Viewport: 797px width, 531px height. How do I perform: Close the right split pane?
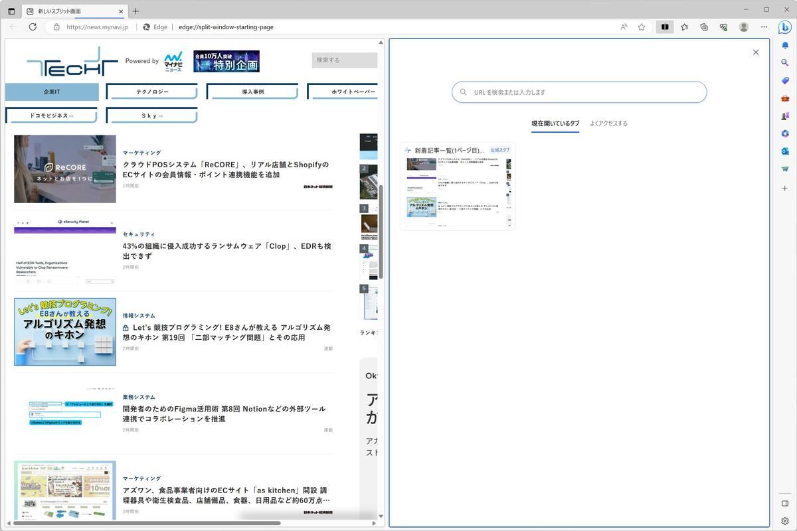click(x=756, y=52)
